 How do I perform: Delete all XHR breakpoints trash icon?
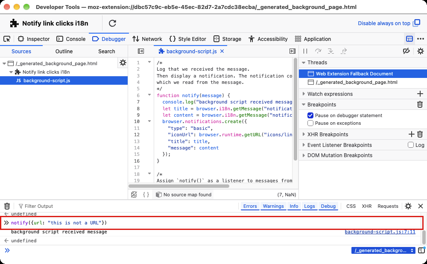click(420, 134)
